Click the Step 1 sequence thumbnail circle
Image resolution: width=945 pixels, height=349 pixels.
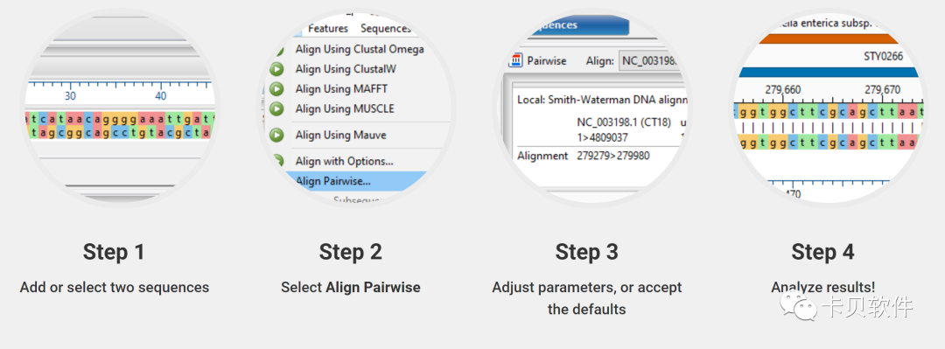click(x=120, y=108)
